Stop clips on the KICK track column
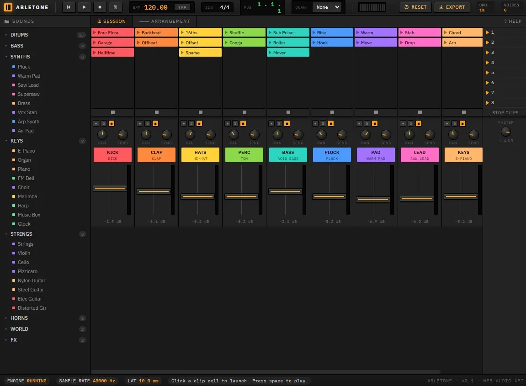 pyautogui.click(x=113, y=112)
